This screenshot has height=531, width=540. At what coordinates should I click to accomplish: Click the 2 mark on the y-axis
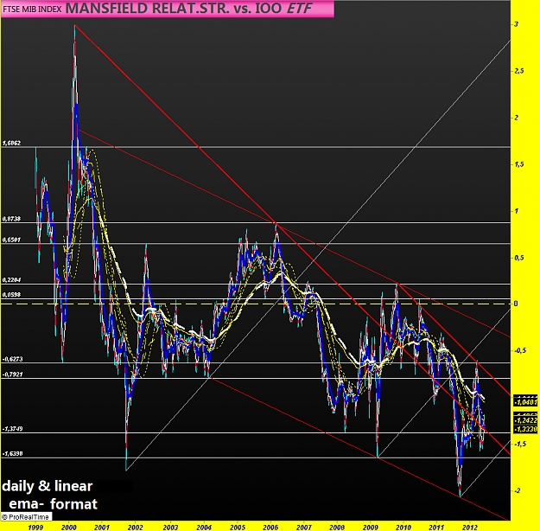coord(516,118)
